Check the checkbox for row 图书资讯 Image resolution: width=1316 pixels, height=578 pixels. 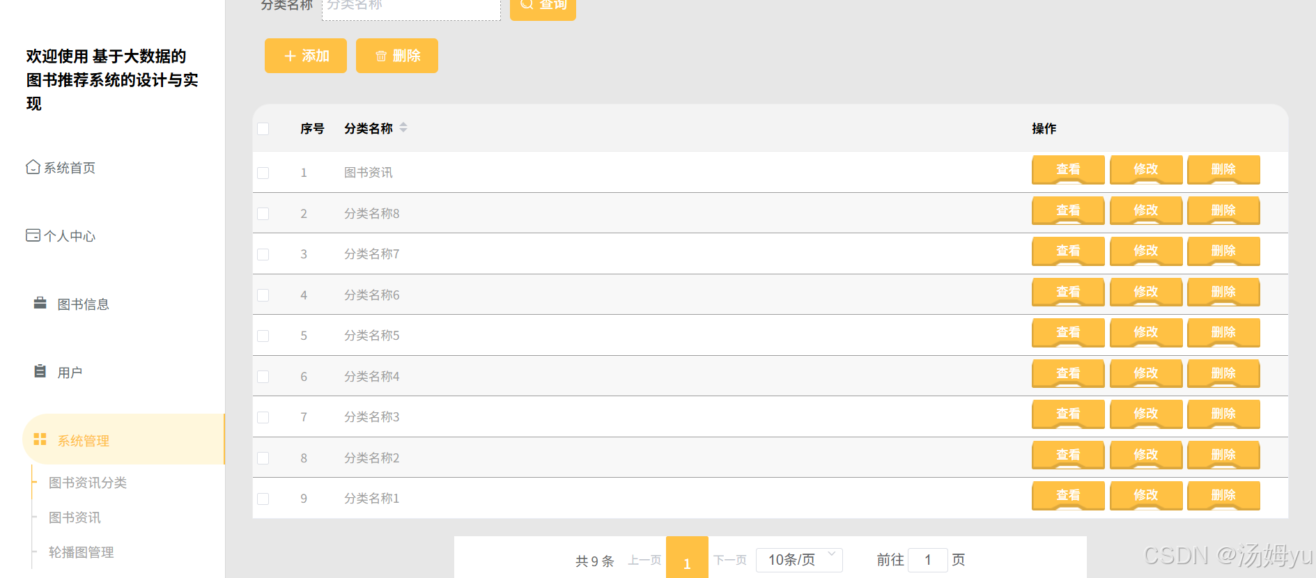click(263, 173)
